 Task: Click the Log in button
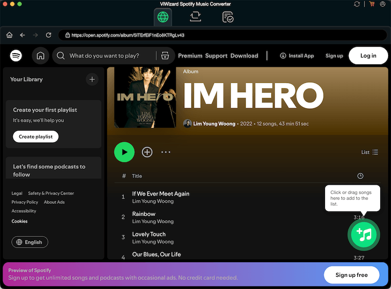click(x=368, y=56)
